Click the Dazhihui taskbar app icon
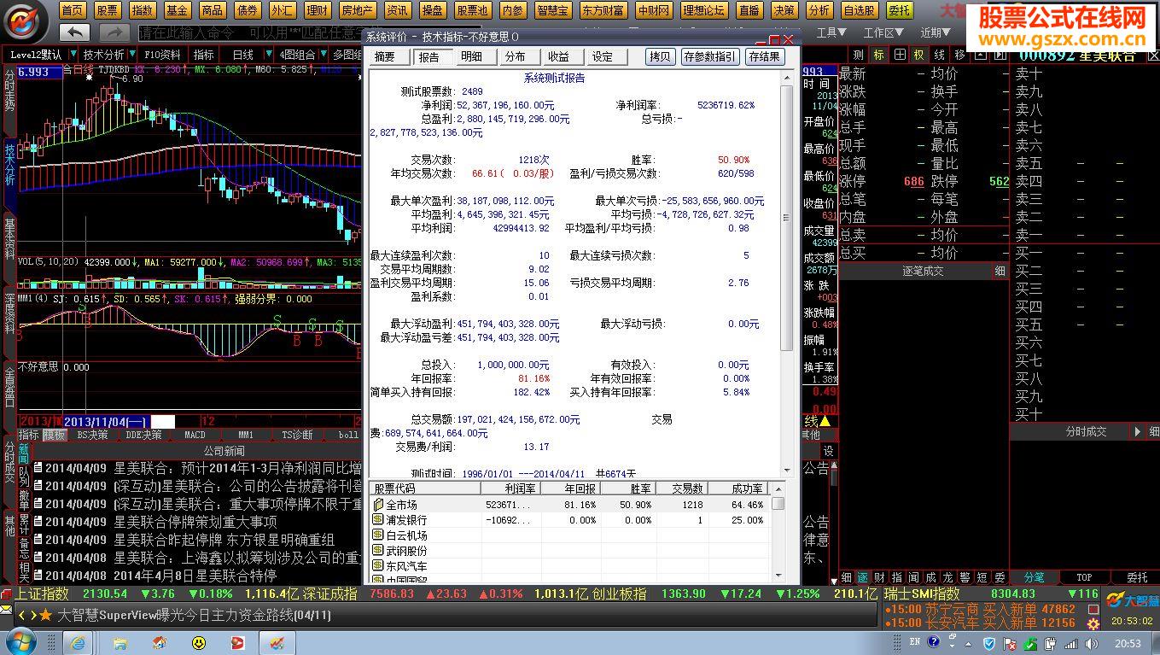The image size is (1160, 655). tap(277, 642)
